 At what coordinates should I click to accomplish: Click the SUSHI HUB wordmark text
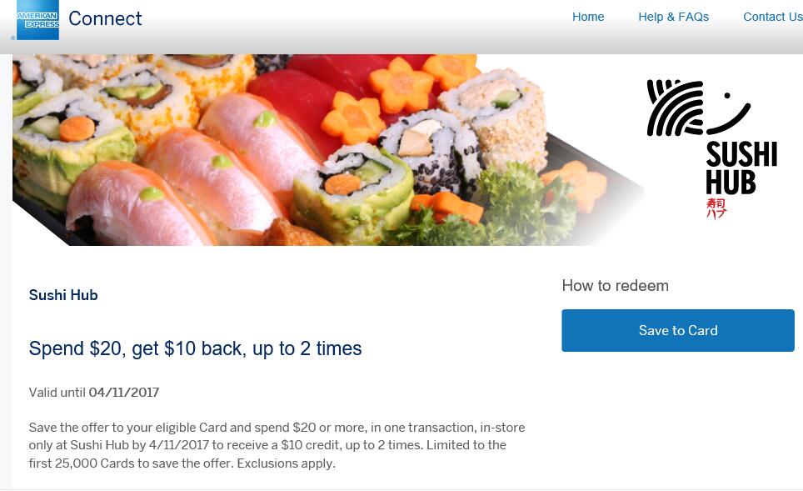(741, 168)
